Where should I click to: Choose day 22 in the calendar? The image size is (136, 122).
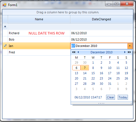click(x=93, y=78)
